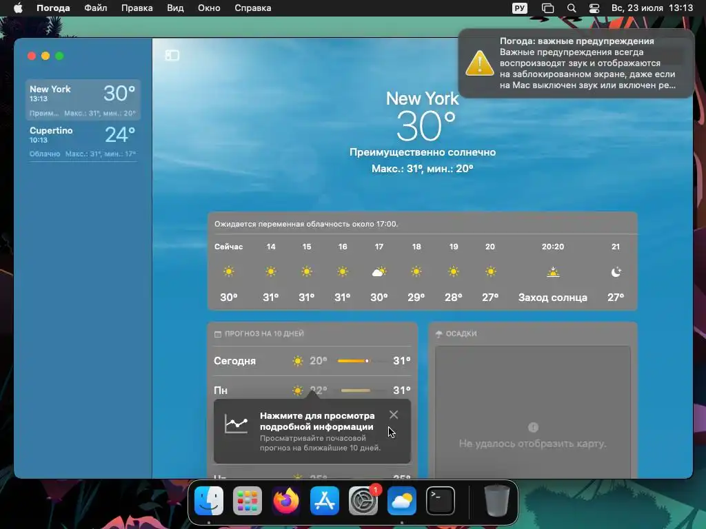
Task: Open the Stage Manager windows icon in menu bar
Action: (547, 8)
